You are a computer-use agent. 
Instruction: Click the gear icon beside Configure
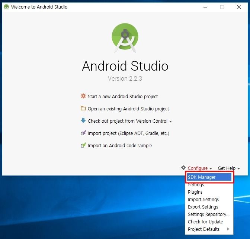(x=183, y=168)
